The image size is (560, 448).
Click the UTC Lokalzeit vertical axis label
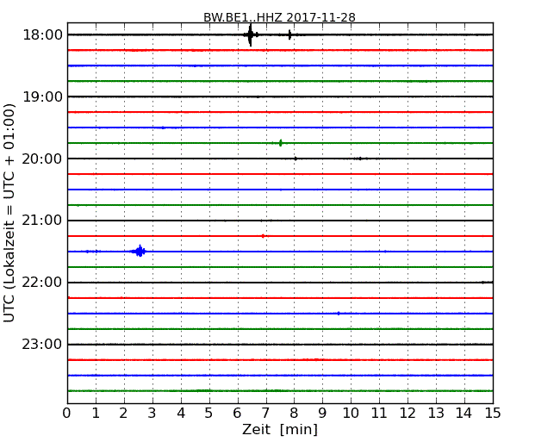pyautogui.click(x=9, y=213)
